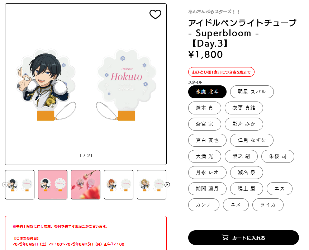Pick the 斎宮 宗 style
This screenshot has width=309, height=250.
pos(205,124)
